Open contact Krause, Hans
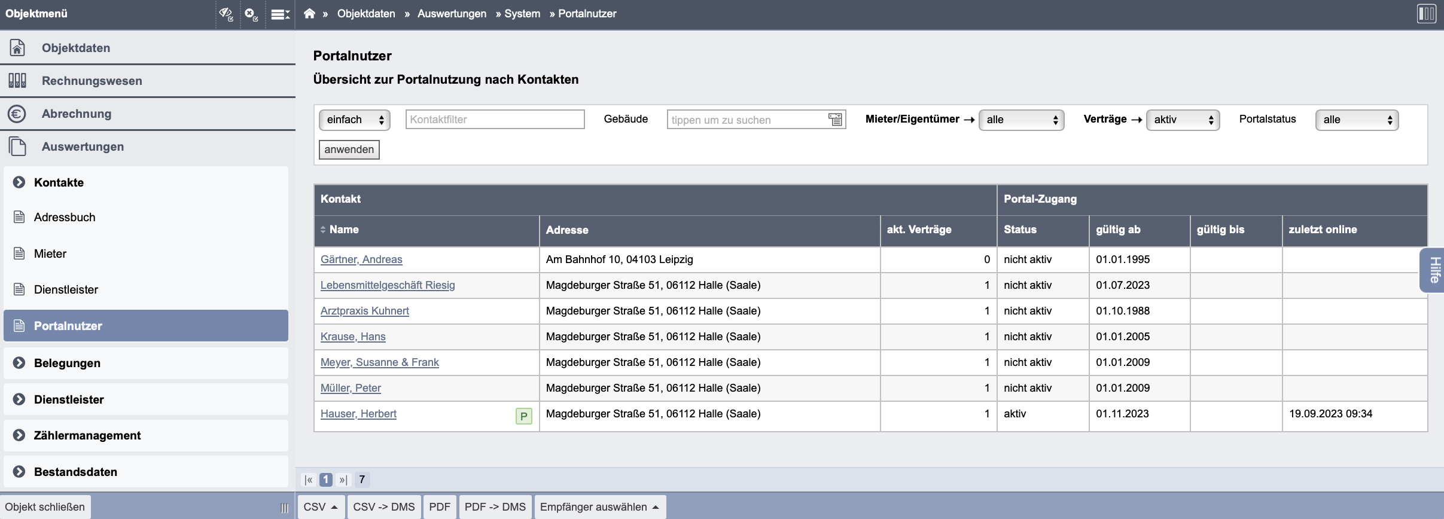The width and height of the screenshot is (1444, 519). pyautogui.click(x=353, y=337)
